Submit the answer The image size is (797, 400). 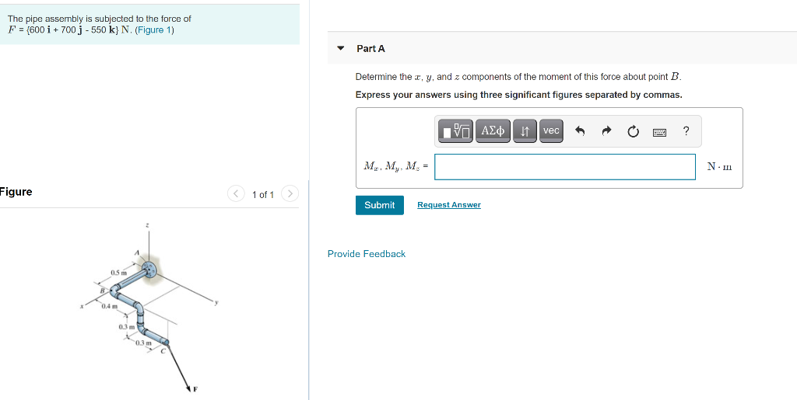(x=380, y=205)
